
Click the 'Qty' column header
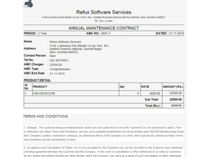[122, 87]
